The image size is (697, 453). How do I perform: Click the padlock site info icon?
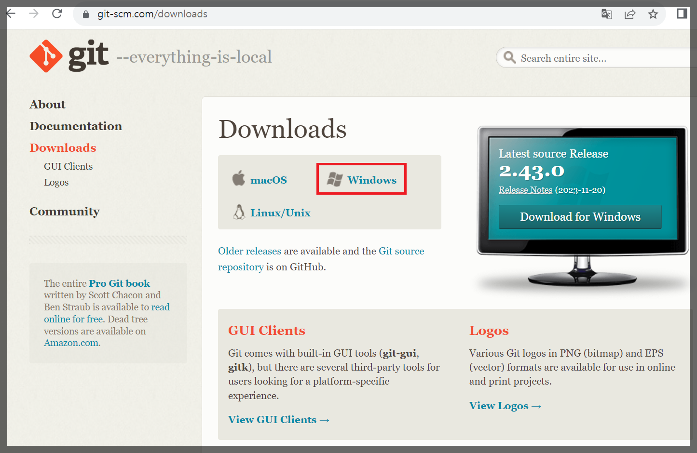click(x=86, y=14)
